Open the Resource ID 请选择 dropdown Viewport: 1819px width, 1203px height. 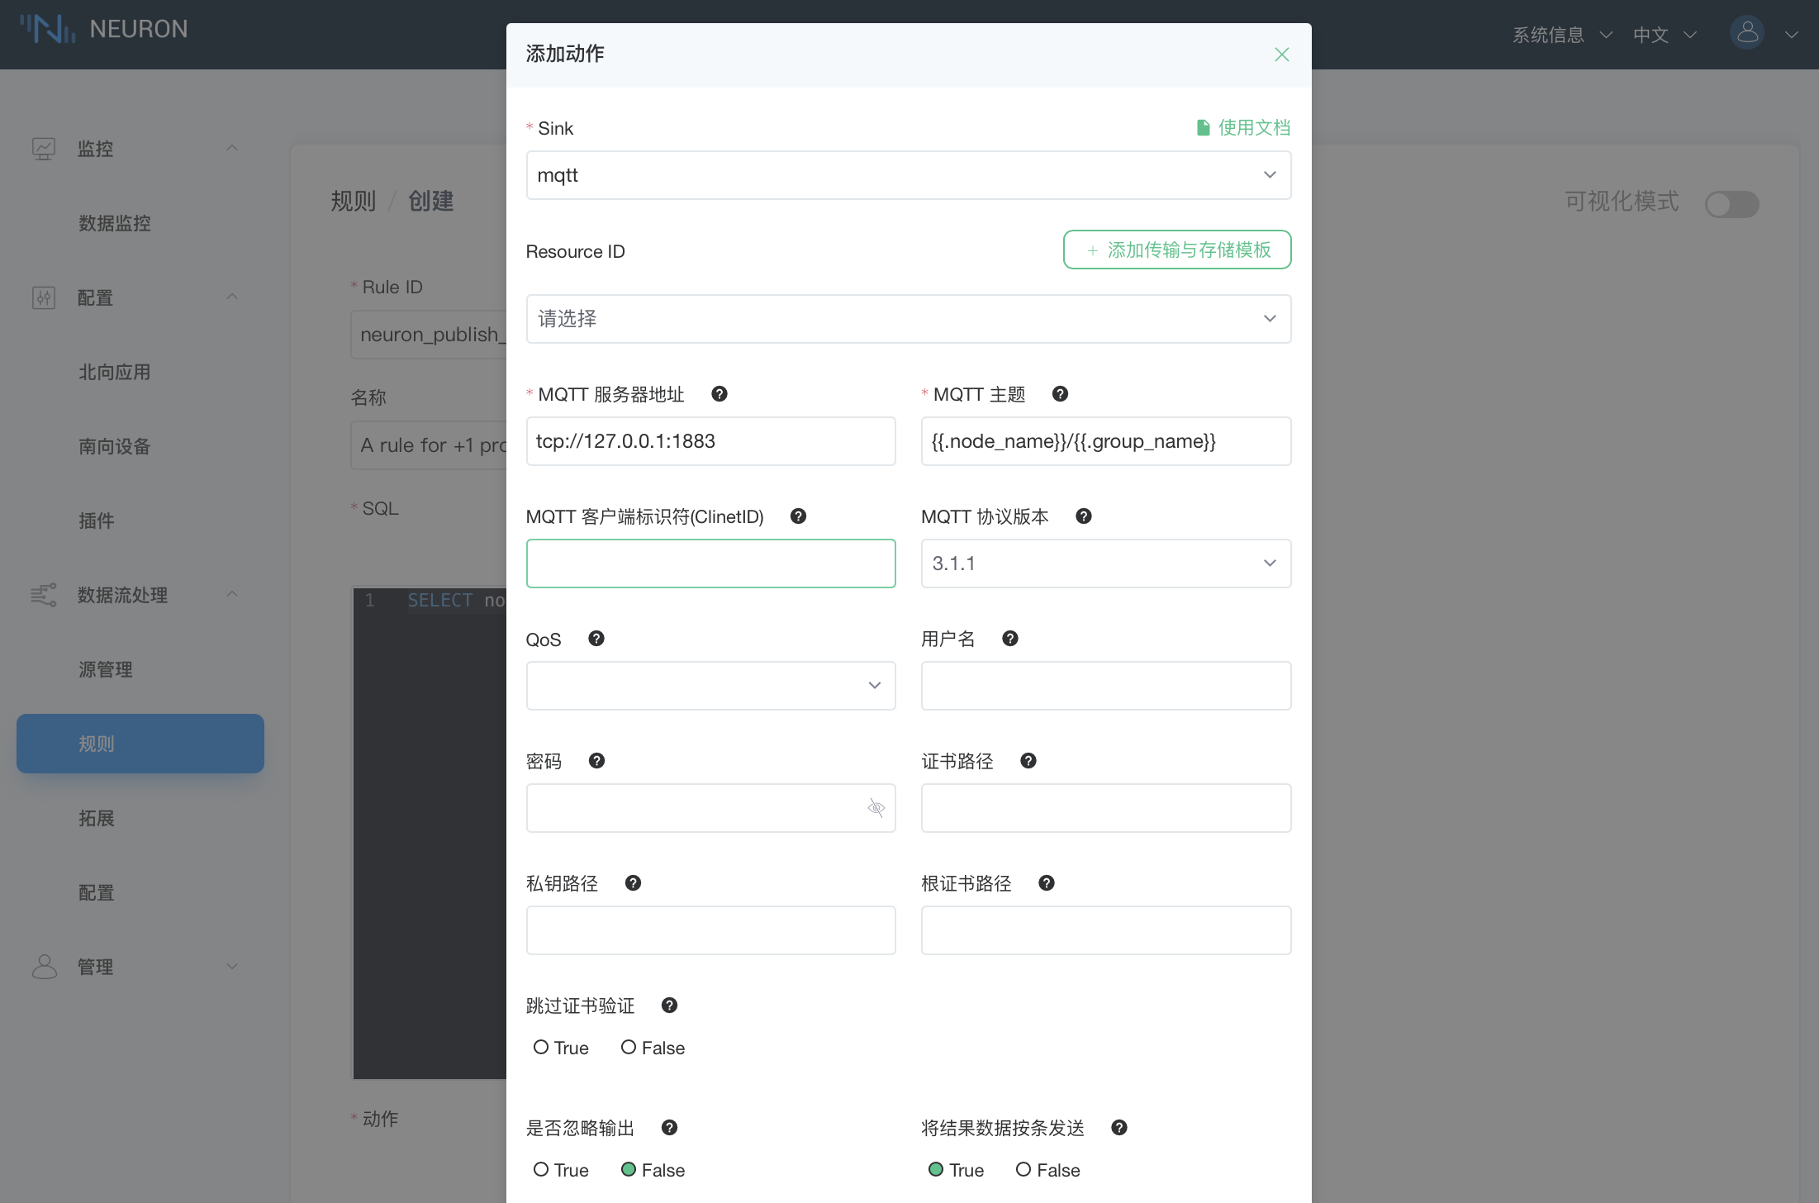click(908, 319)
